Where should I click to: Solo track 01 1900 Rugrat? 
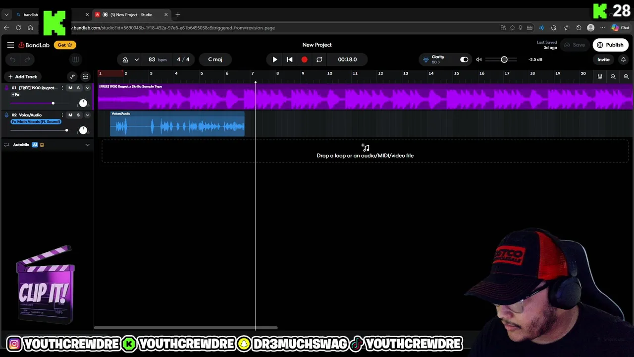point(78,88)
